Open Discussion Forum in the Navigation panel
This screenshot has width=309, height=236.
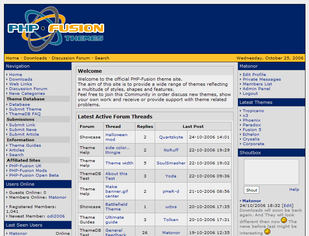pyautogui.click(x=28, y=89)
